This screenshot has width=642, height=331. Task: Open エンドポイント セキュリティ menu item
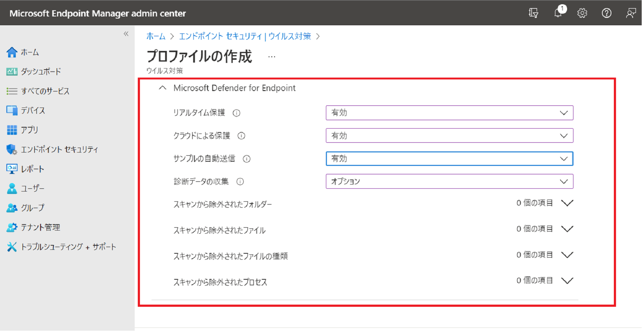click(x=59, y=150)
